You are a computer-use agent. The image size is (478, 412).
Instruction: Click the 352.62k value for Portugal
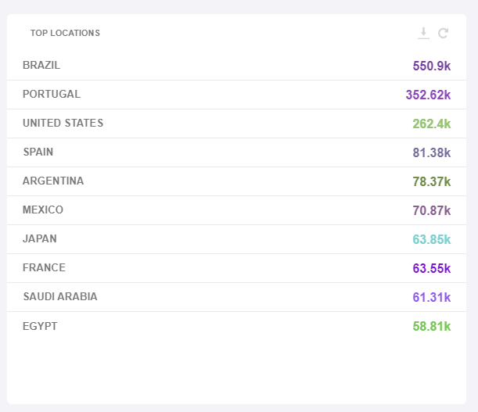click(428, 95)
